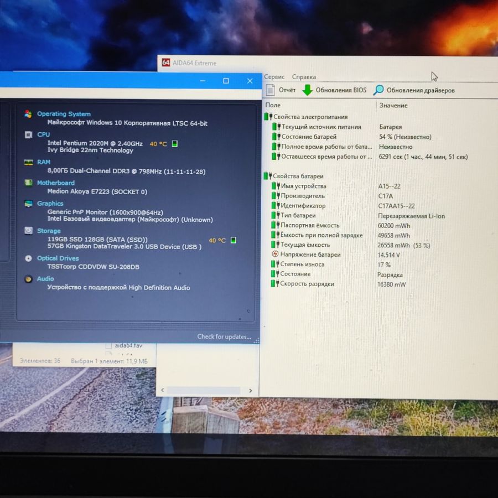The image size is (498, 498).
Task: Click the battery icon beside Тип батареи
Action: coord(276,215)
